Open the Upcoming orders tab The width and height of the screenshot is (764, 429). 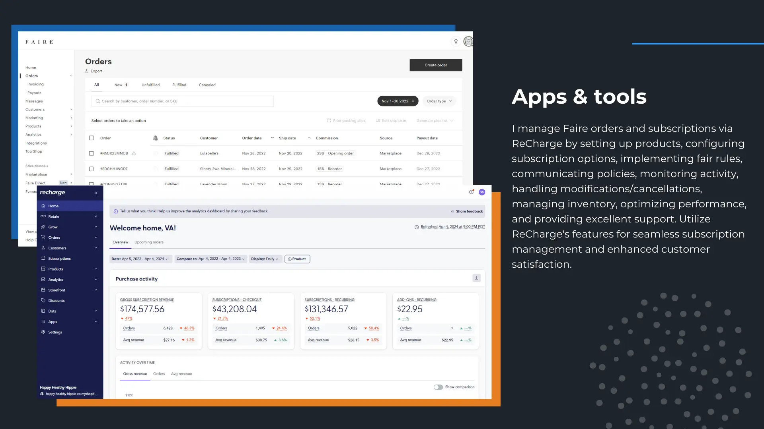coord(149,242)
